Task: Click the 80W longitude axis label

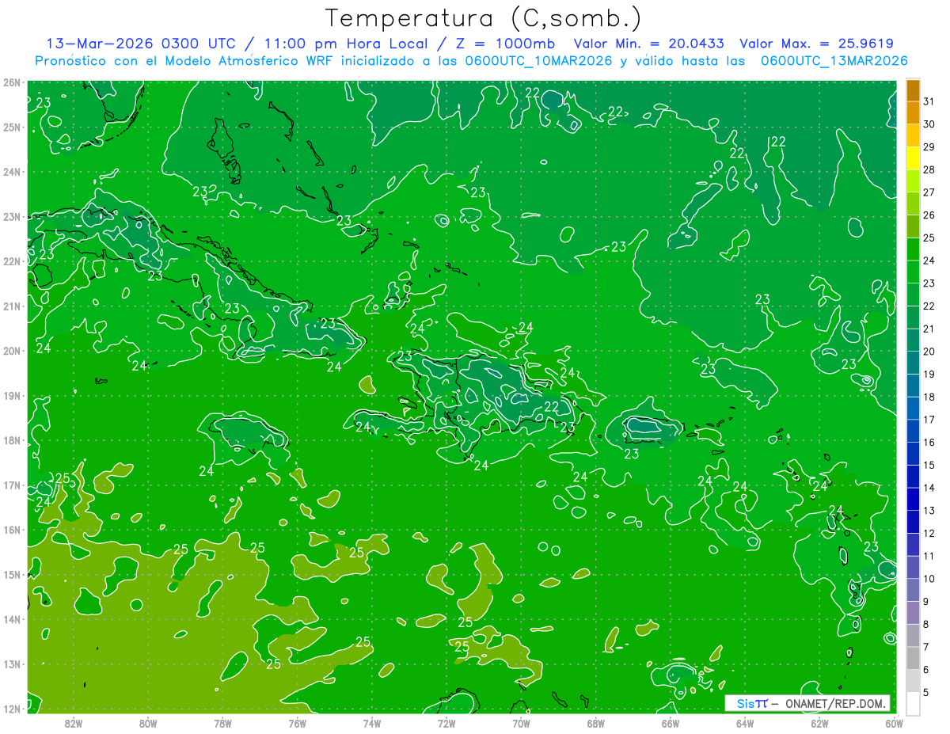Action: tap(148, 723)
